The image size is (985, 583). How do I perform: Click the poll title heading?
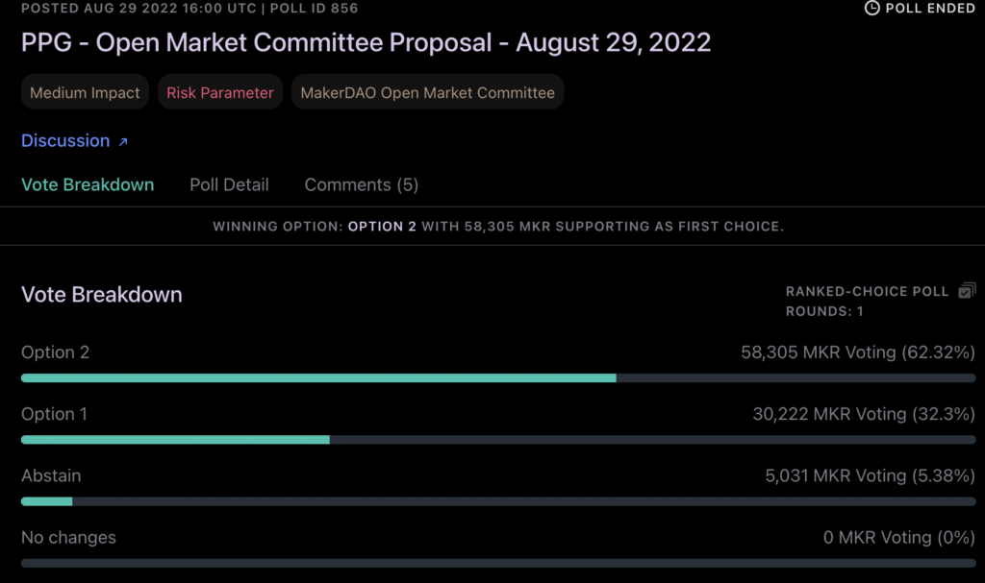tap(366, 43)
